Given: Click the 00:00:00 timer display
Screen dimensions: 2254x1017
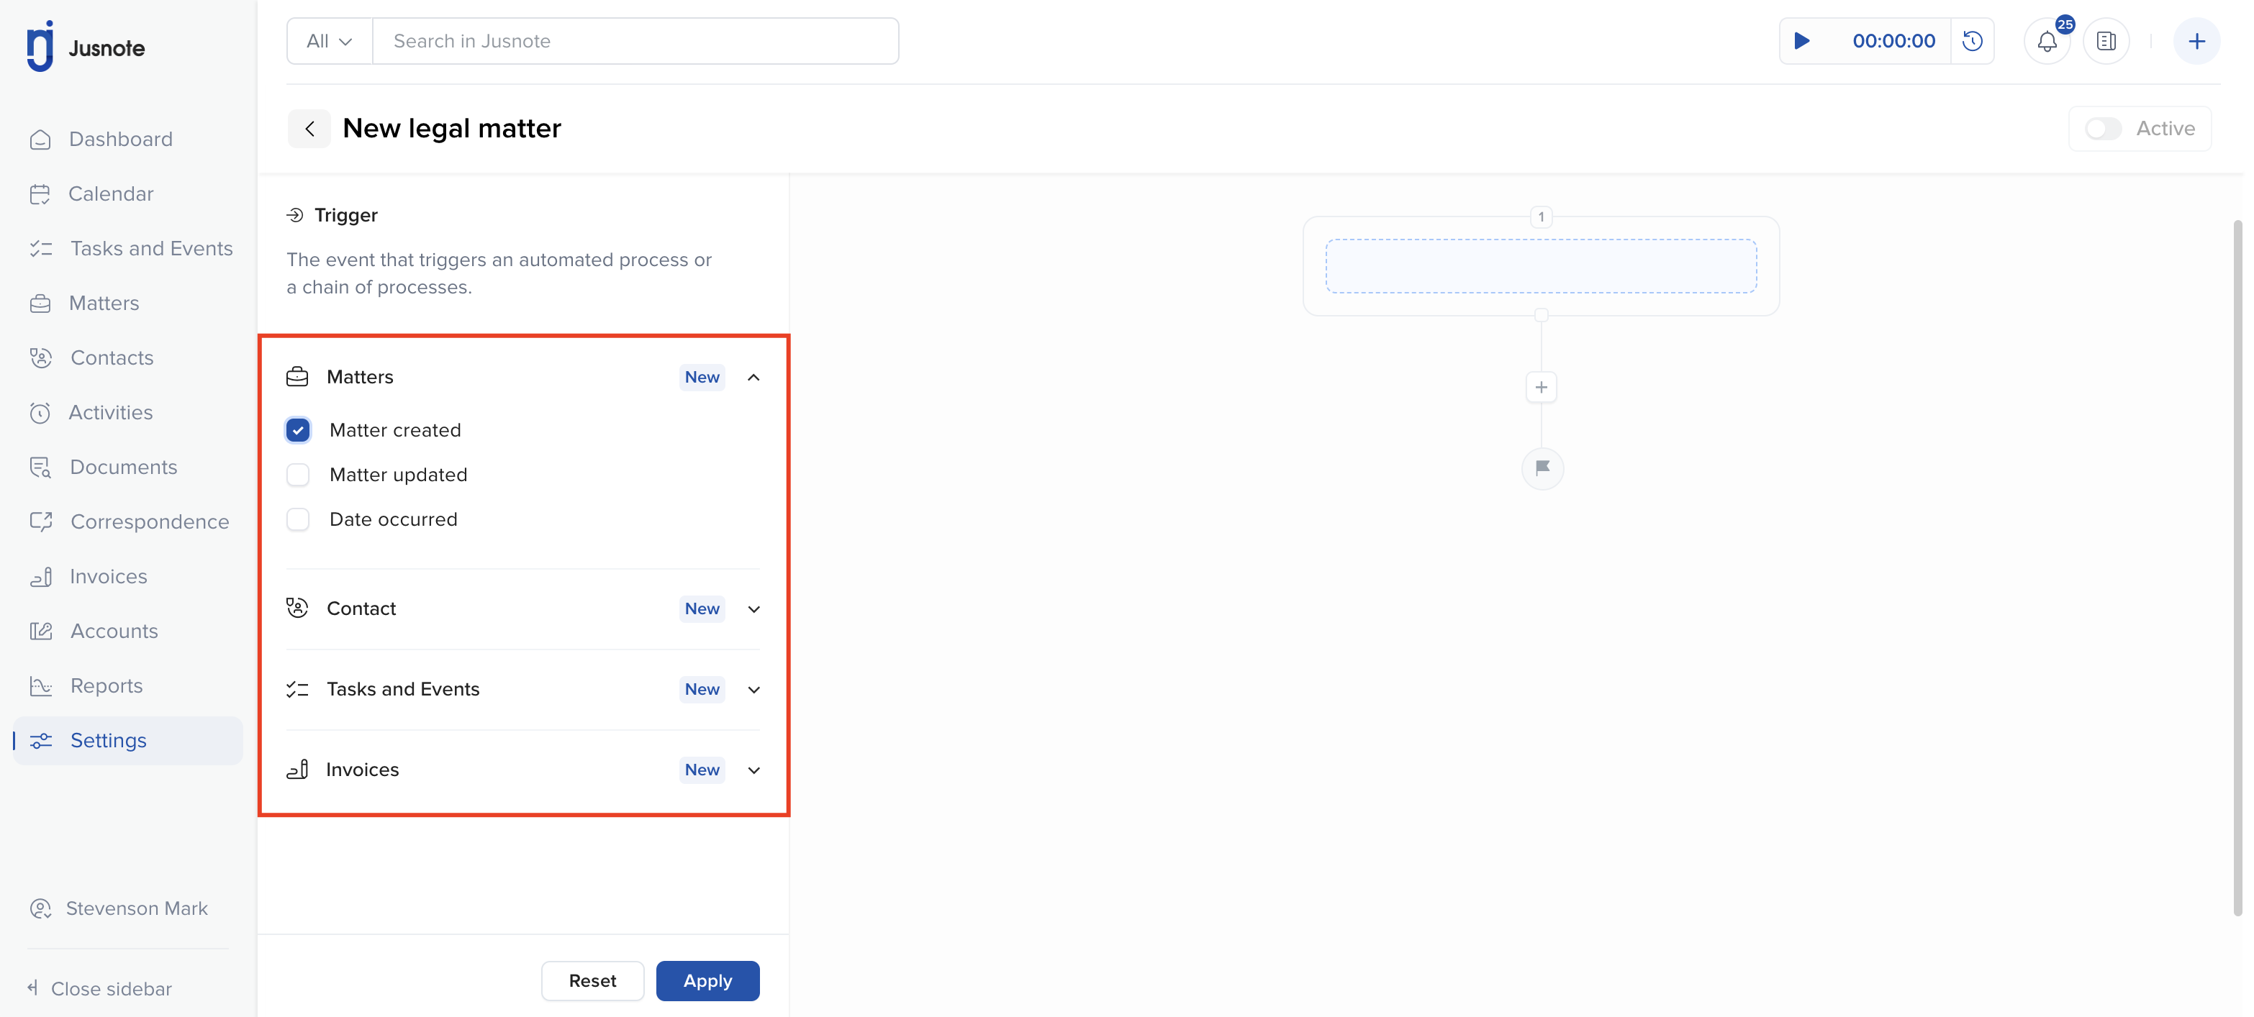Looking at the screenshot, I should (1893, 41).
